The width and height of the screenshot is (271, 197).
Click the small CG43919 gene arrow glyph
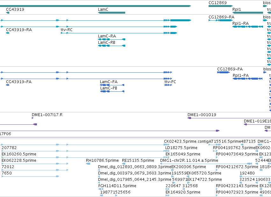click(8, 13)
